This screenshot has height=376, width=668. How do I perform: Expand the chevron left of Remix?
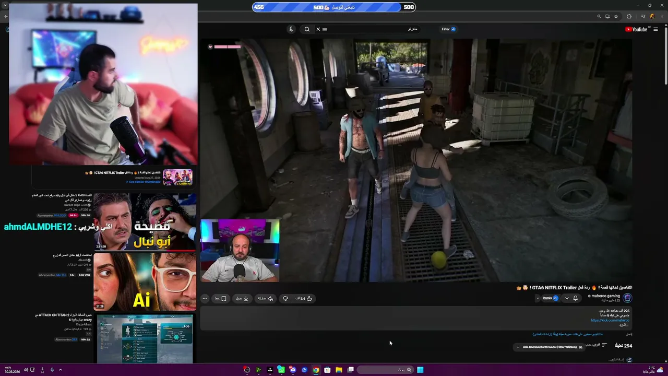point(538,298)
